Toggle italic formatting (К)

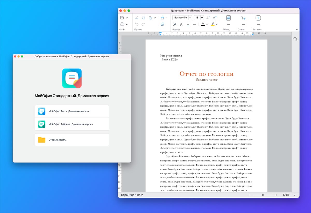(x=181, y=24)
